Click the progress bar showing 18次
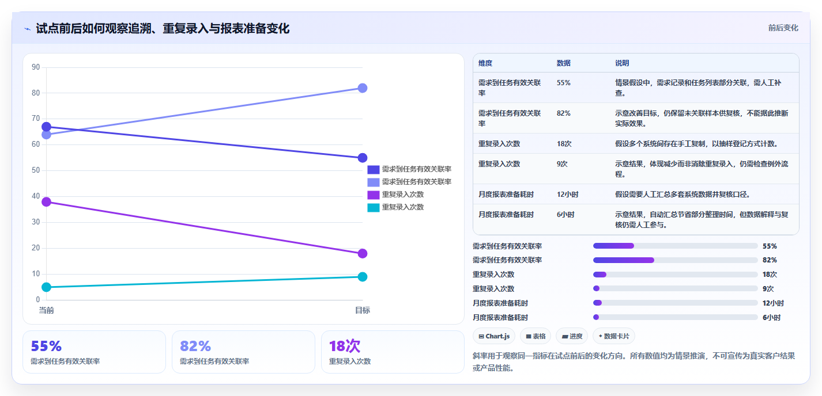Image resolution: width=822 pixels, height=396 pixels. click(676, 275)
